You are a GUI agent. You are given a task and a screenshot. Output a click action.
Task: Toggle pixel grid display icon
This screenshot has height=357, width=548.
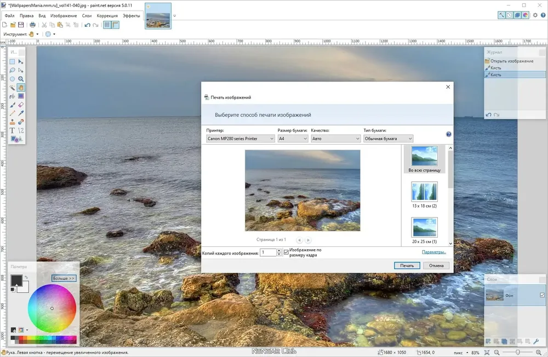107,25
